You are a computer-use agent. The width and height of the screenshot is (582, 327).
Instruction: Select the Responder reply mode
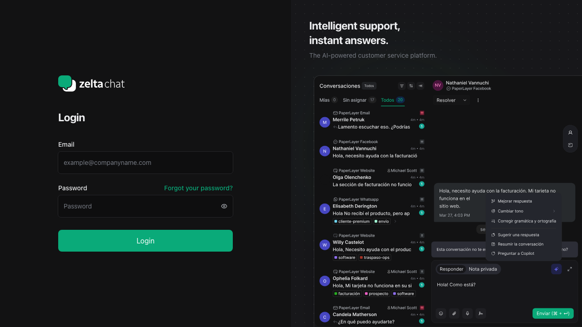tap(452, 269)
